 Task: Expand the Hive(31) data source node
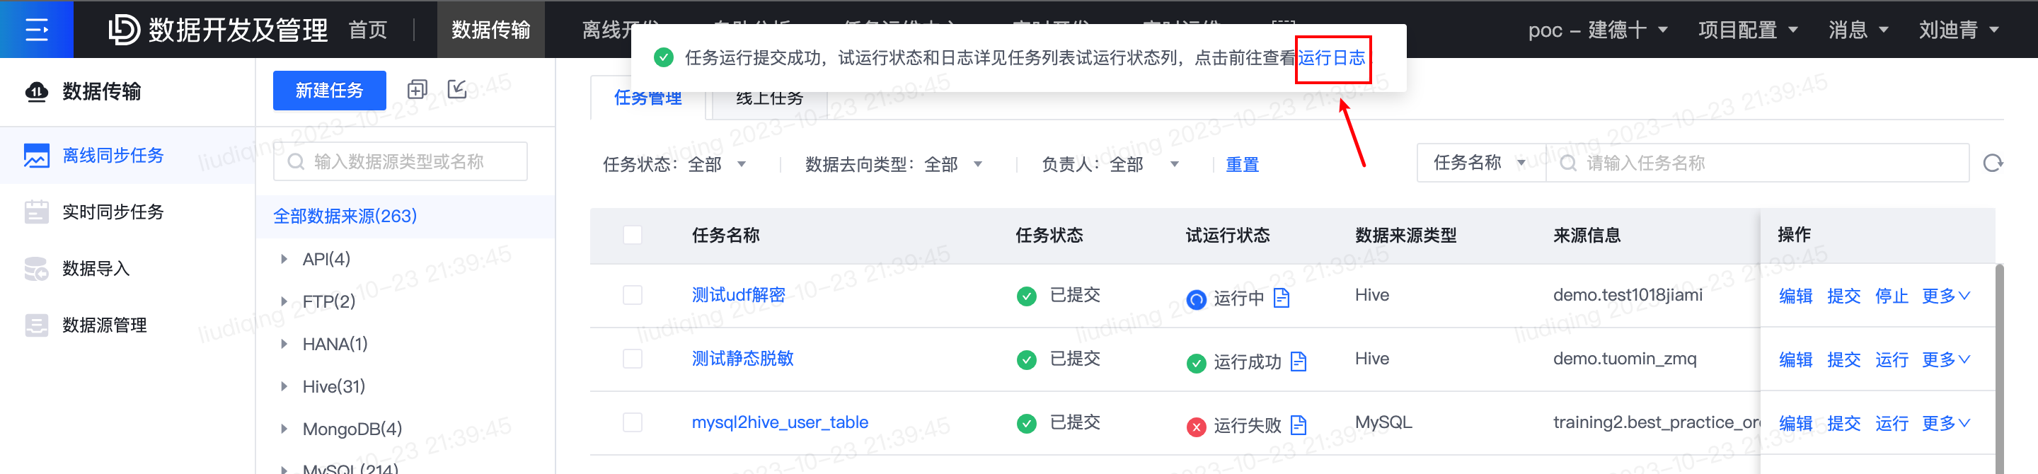pyautogui.click(x=284, y=386)
